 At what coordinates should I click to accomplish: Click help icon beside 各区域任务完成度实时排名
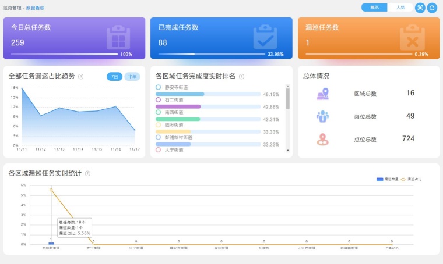point(241,76)
